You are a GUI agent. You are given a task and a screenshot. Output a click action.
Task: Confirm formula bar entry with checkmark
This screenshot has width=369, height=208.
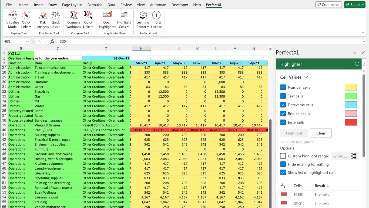pos(46,41)
